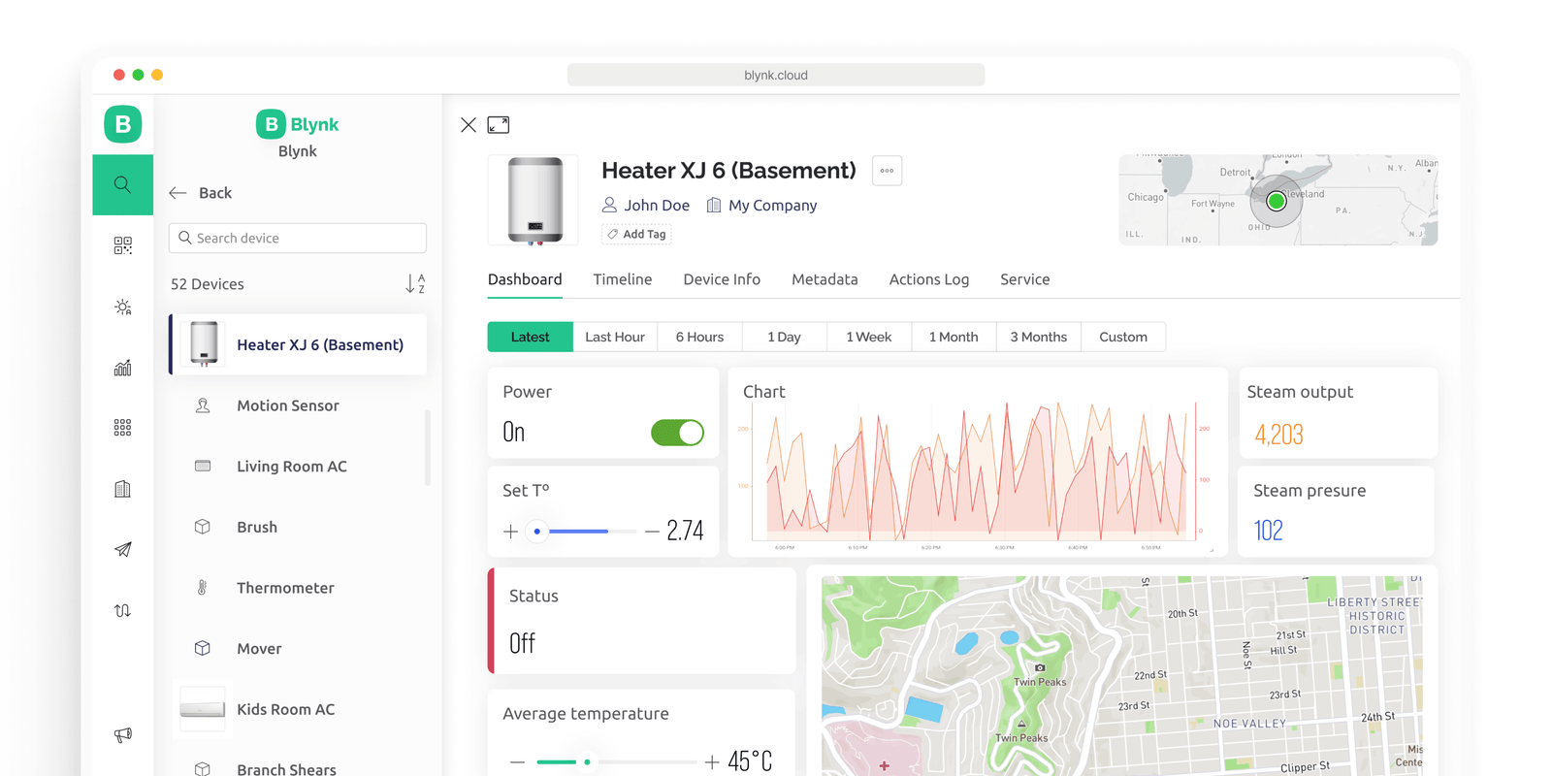This screenshot has height=776, width=1552.
Task: Open the three-dots more options menu
Action: pos(887,171)
